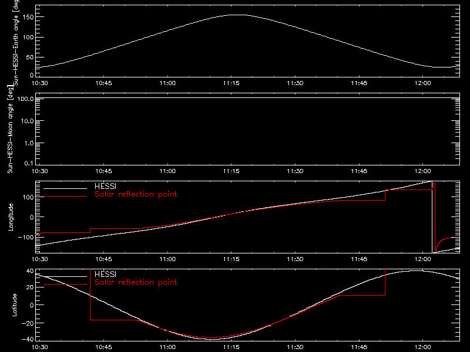Click the 11:45 time label under Latitude plot
The image size is (470, 352).
pyautogui.click(x=359, y=347)
